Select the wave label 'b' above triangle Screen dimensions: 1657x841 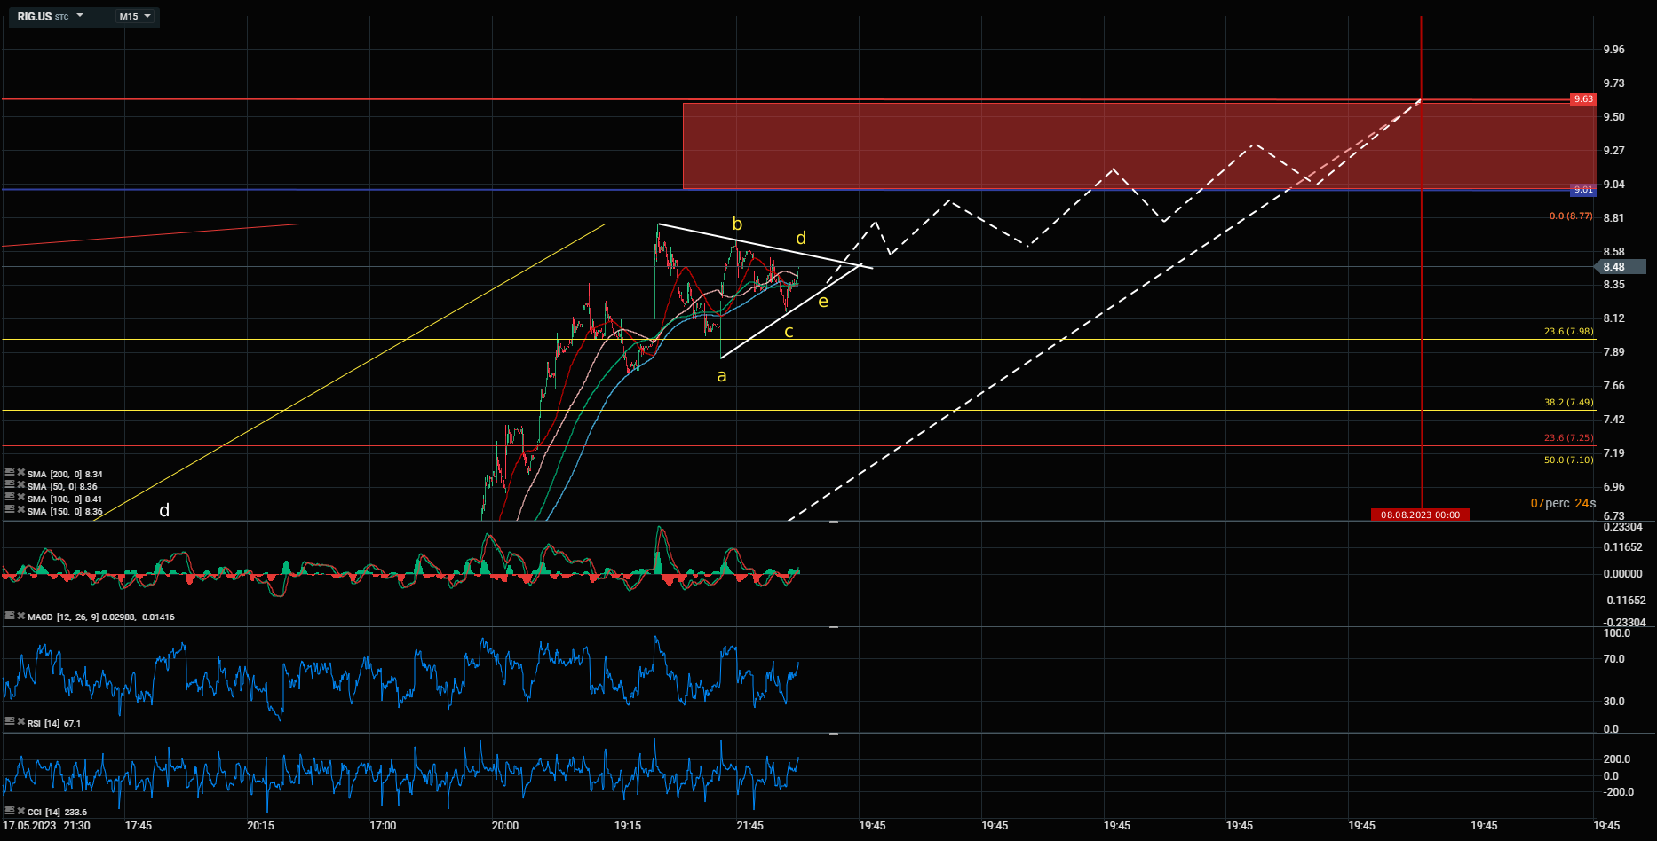(x=737, y=224)
